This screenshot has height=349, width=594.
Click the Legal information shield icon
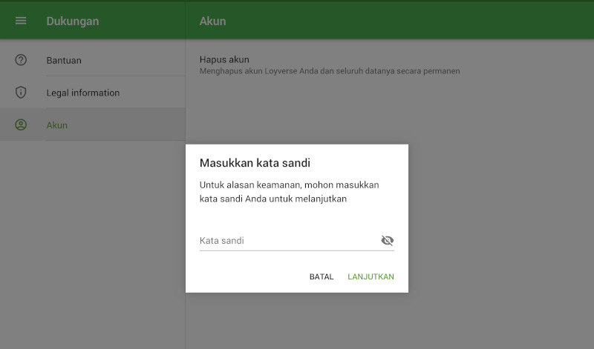click(21, 93)
